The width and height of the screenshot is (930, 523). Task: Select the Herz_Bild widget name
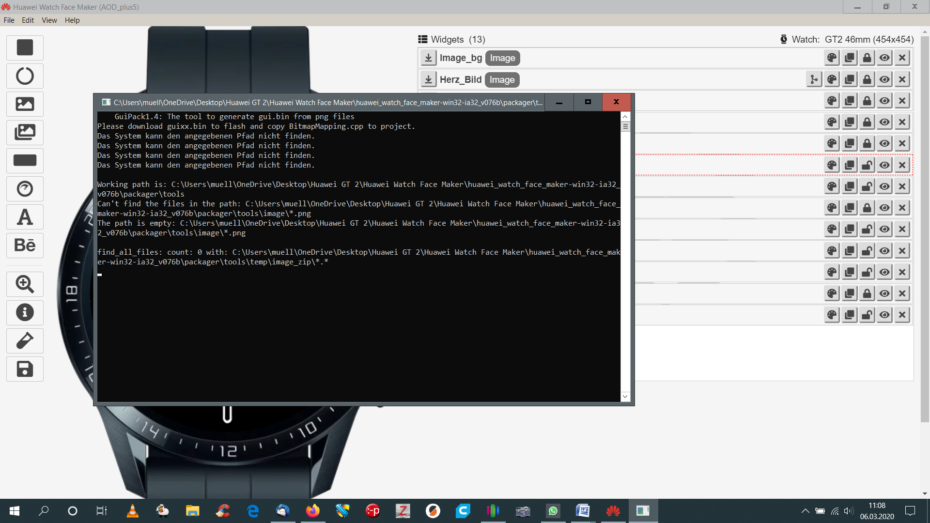click(460, 79)
